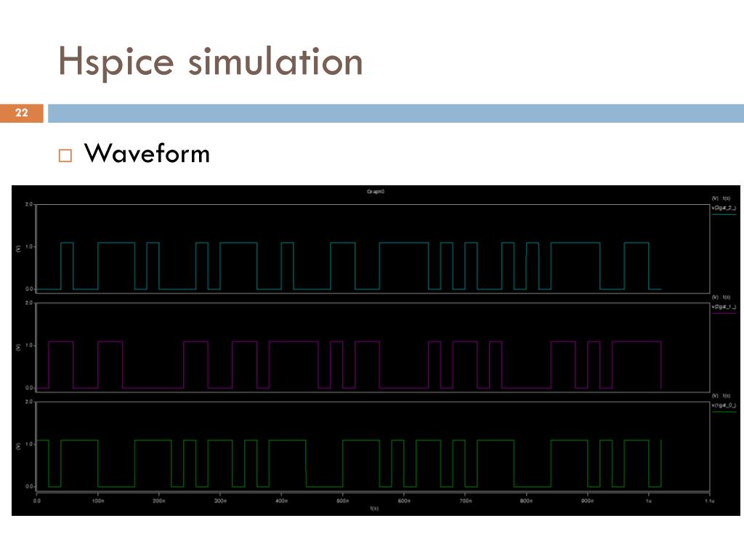Click the 900n tick label on time axis
Viewport: 744px width, 558px height.
(x=587, y=501)
